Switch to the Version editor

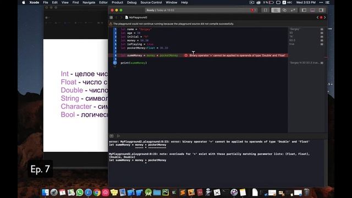click(x=293, y=10)
